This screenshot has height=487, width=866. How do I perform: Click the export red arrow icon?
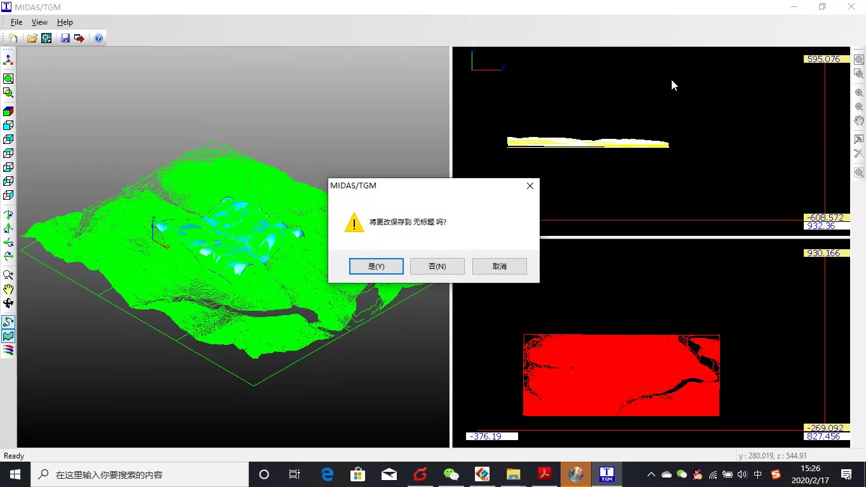point(79,38)
